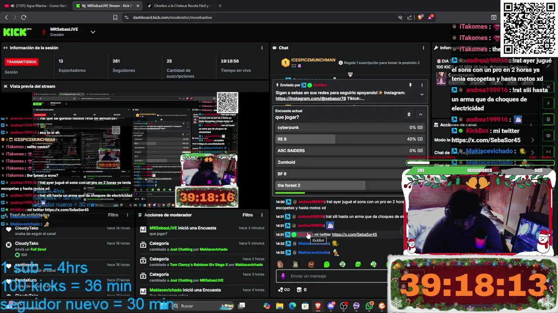558x313 pixels.
Task: Open activity feed three-dot menu
Action: point(127,215)
